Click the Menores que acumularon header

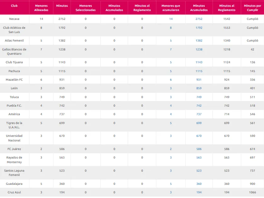[x=171, y=8]
